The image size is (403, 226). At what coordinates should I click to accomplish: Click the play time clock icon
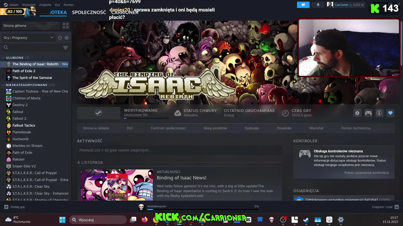[x=285, y=113]
